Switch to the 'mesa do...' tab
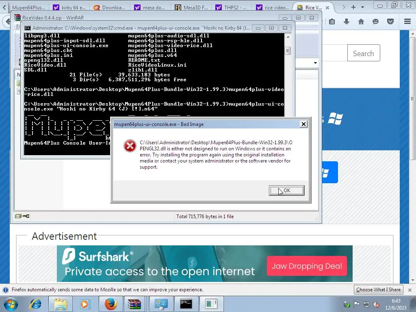Image resolution: width=416 pixels, height=312 pixels. click(x=150, y=7)
